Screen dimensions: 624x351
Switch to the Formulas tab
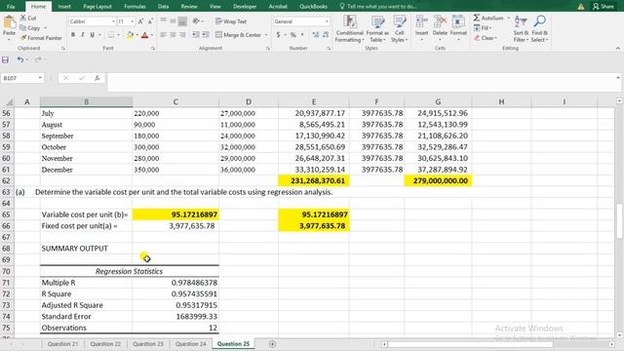pos(135,7)
